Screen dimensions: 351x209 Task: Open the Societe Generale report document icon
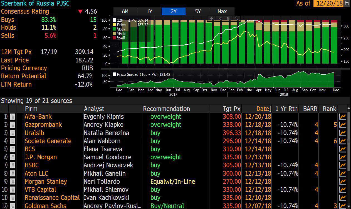[13, 141]
